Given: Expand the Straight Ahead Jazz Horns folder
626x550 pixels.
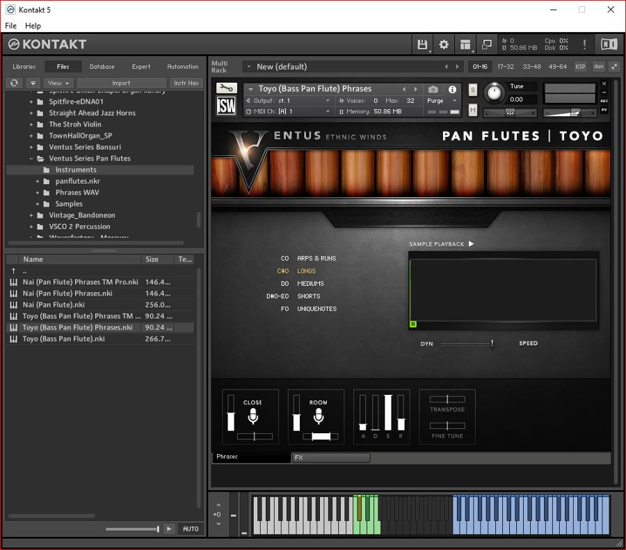Looking at the screenshot, I should coord(31,113).
